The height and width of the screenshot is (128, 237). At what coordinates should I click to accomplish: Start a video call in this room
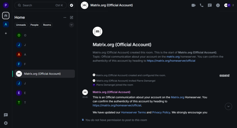tap(193, 5)
